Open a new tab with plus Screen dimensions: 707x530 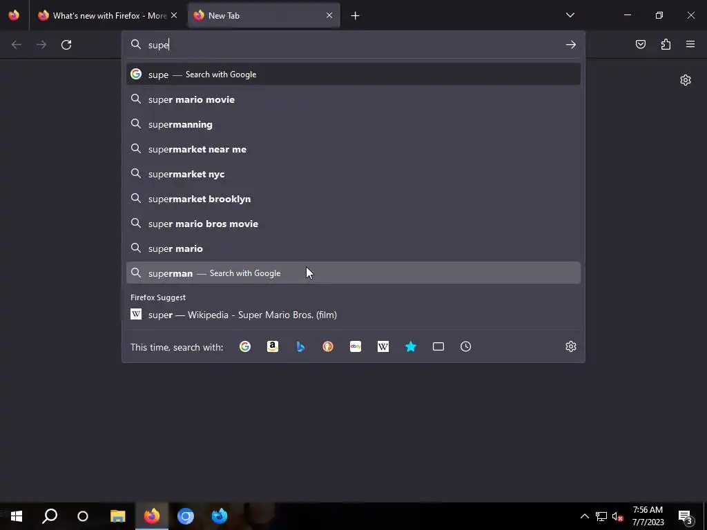(356, 16)
